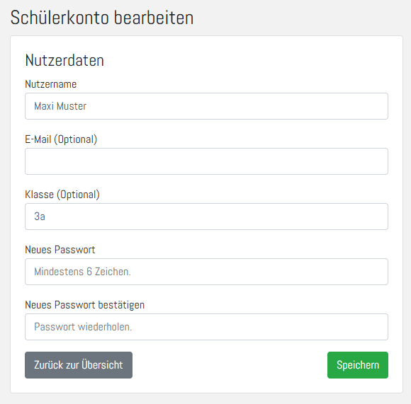Click empty space between the two bottom buttons
The height and width of the screenshot is (404, 411).
230,365
